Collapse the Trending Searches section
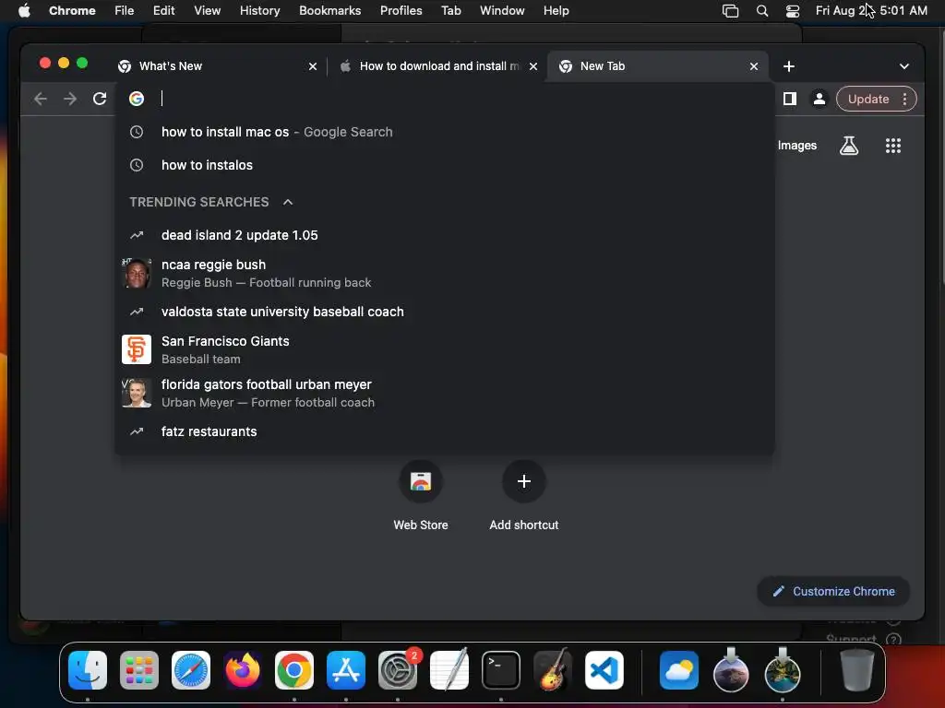945x708 pixels. [x=288, y=202]
